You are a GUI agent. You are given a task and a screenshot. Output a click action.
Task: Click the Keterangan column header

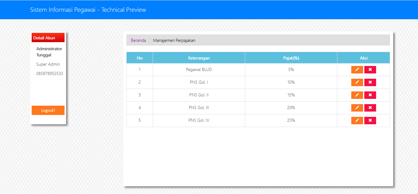pos(199,58)
